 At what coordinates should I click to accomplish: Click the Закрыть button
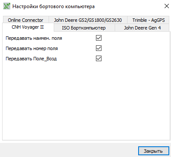(154, 151)
